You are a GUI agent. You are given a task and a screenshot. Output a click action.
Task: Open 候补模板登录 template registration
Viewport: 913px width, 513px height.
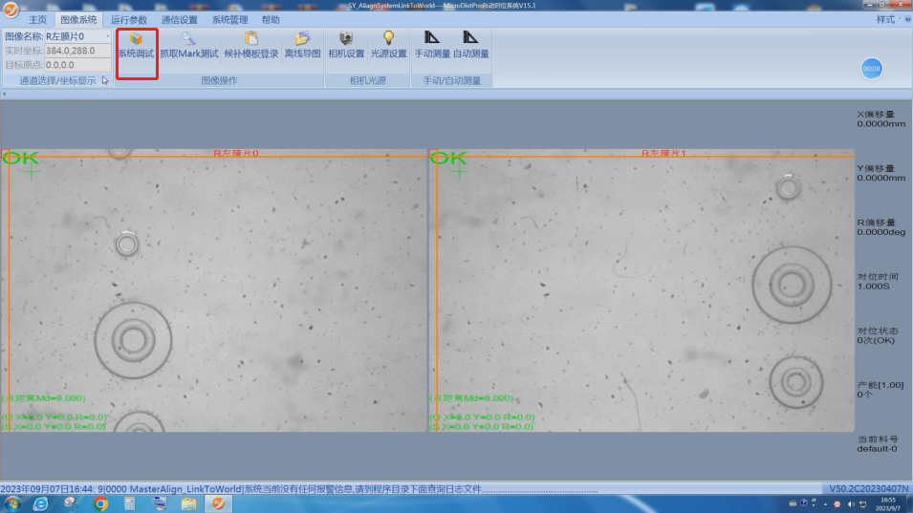coord(251,39)
